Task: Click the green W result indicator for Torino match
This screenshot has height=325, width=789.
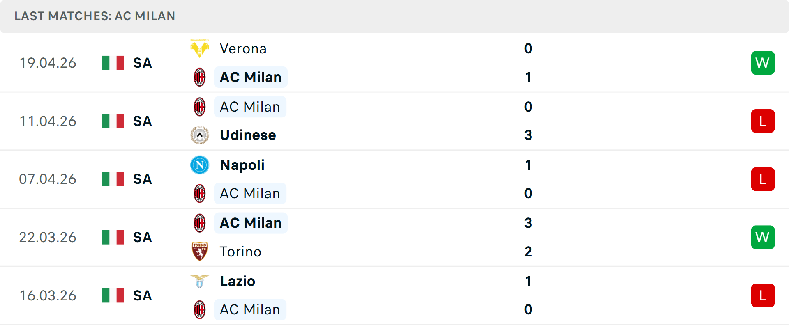Action: [763, 237]
